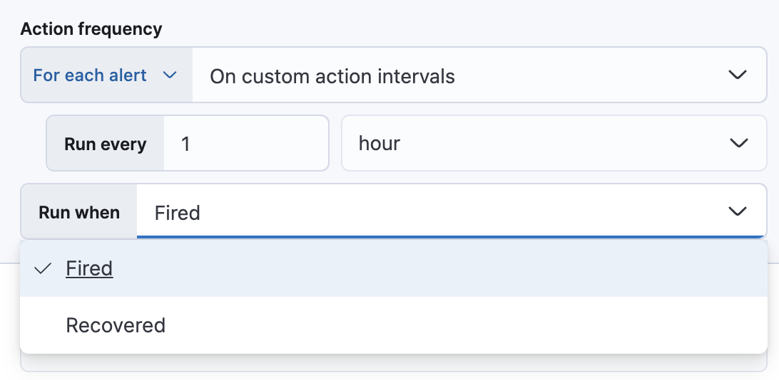
Task: Click the value 1 in interval field
Action: pyautogui.click(x=186, y=144)
